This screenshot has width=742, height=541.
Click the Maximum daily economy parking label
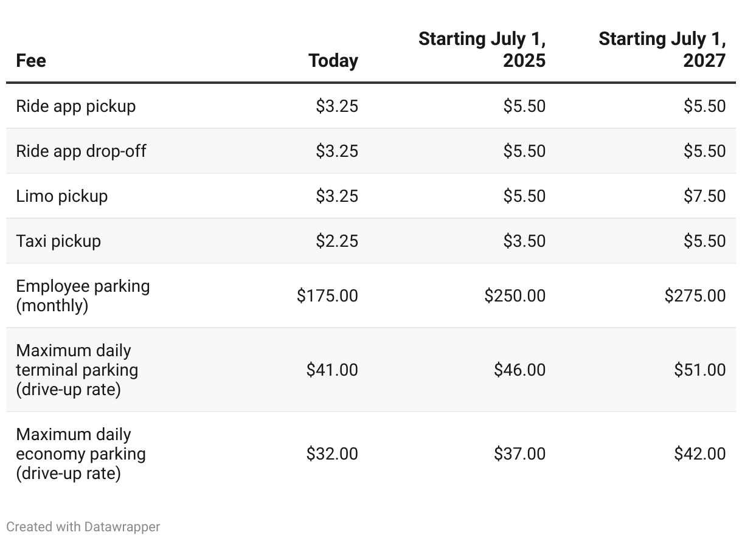(81, 453)
